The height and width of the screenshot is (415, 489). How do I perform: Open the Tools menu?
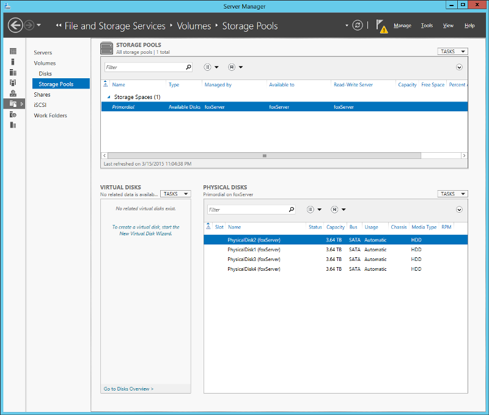coord(427,26)
